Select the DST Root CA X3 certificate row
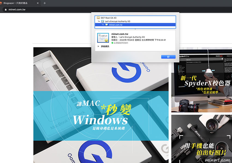The height and width of the screenshot is (163, 232). (135, 18)
